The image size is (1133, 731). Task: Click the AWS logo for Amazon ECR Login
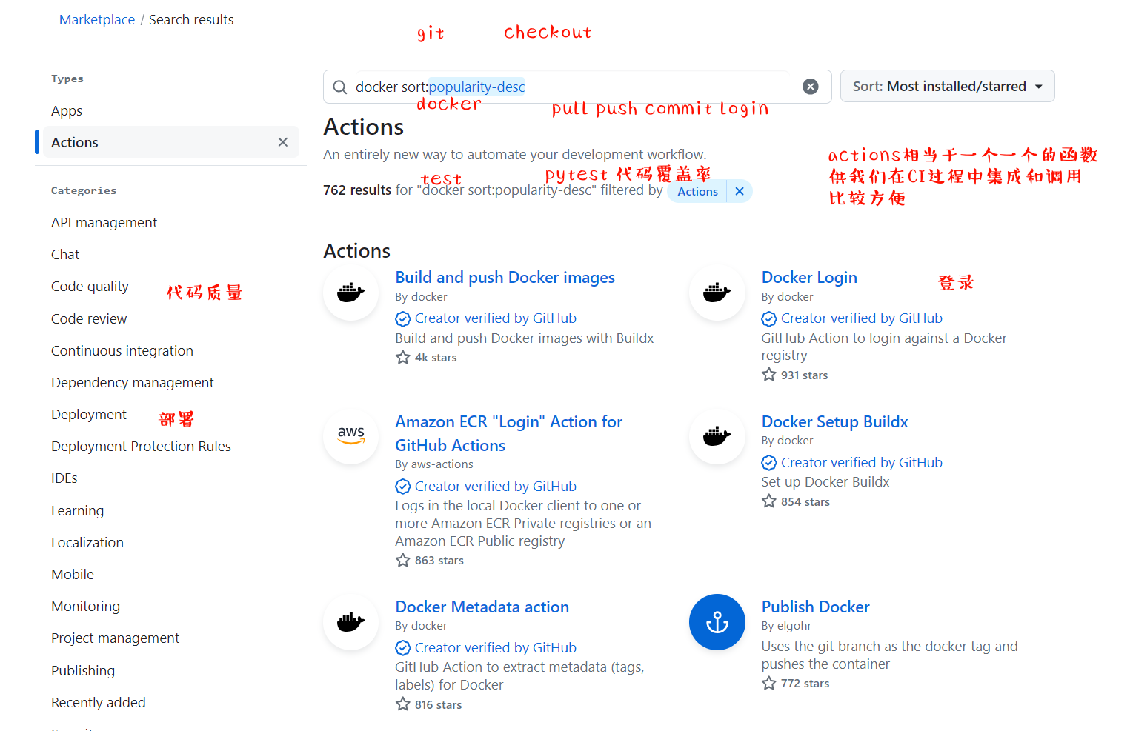click(x=351, y=436)
